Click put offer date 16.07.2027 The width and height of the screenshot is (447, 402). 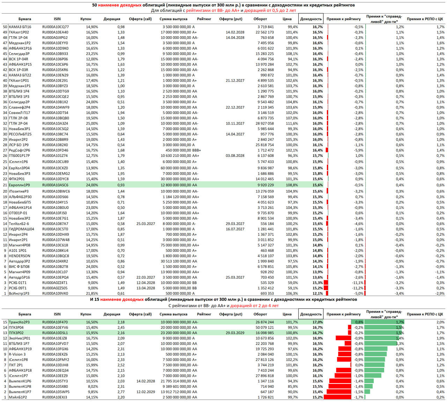coord(235,229)
